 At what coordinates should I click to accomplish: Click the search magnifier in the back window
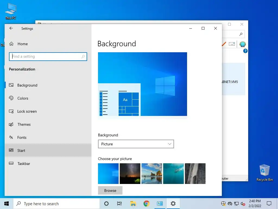(241, 34)
